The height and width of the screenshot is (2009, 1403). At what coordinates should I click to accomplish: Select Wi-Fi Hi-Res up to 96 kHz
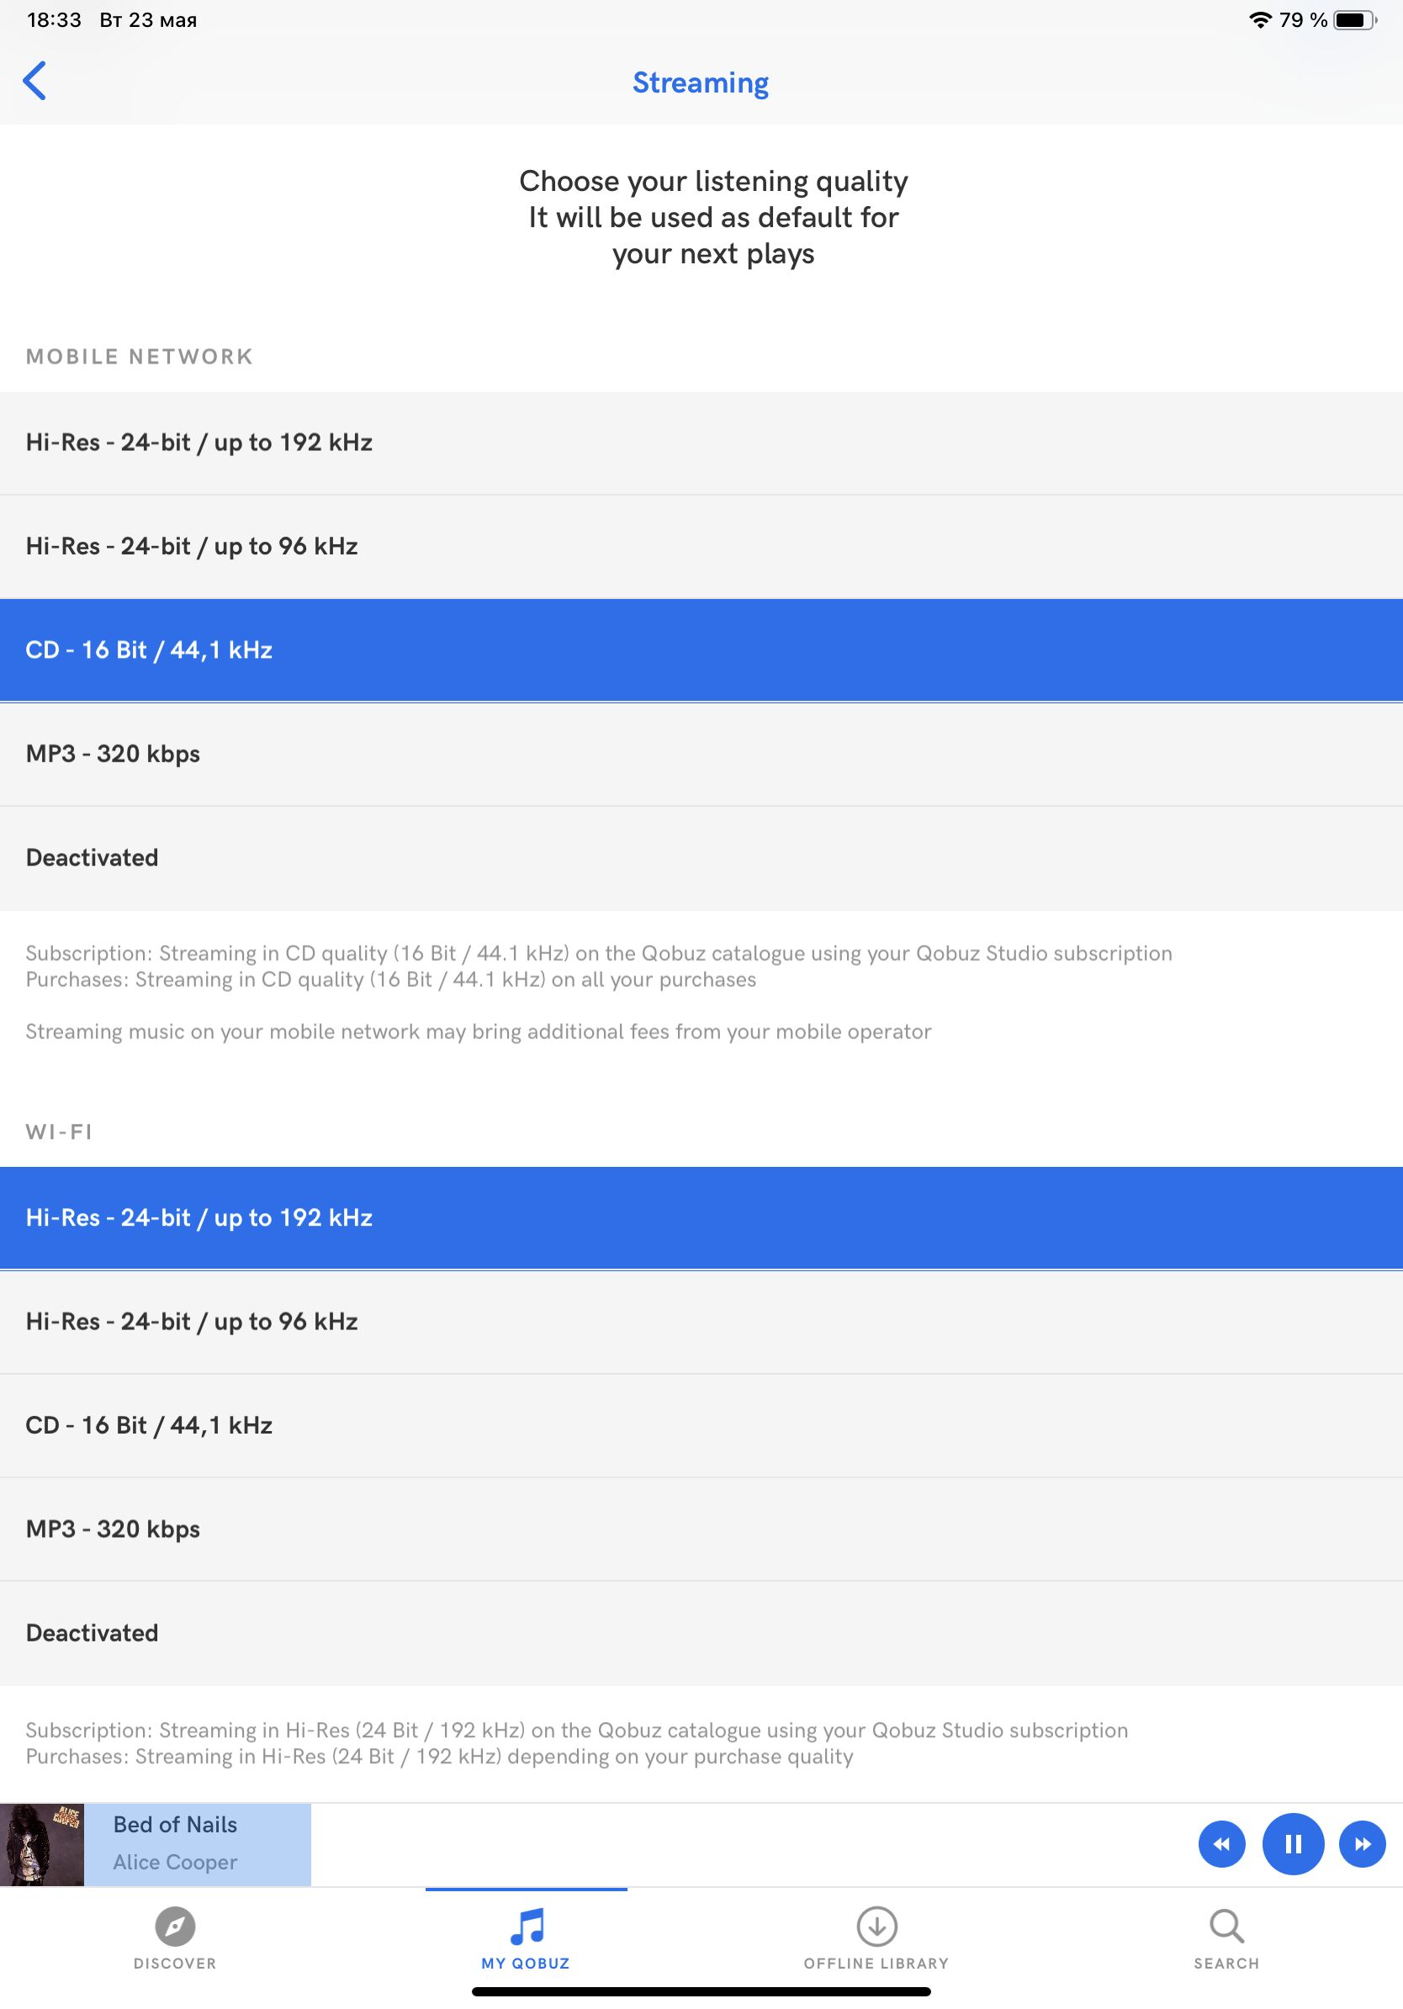[x=701, y=1323]
